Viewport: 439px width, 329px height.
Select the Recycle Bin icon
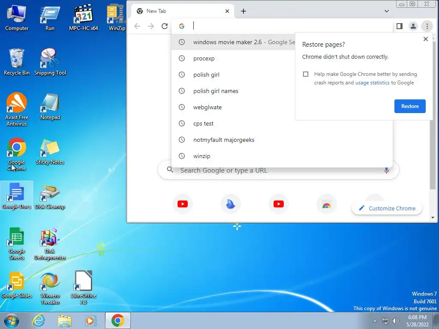(x=17, y=62)
